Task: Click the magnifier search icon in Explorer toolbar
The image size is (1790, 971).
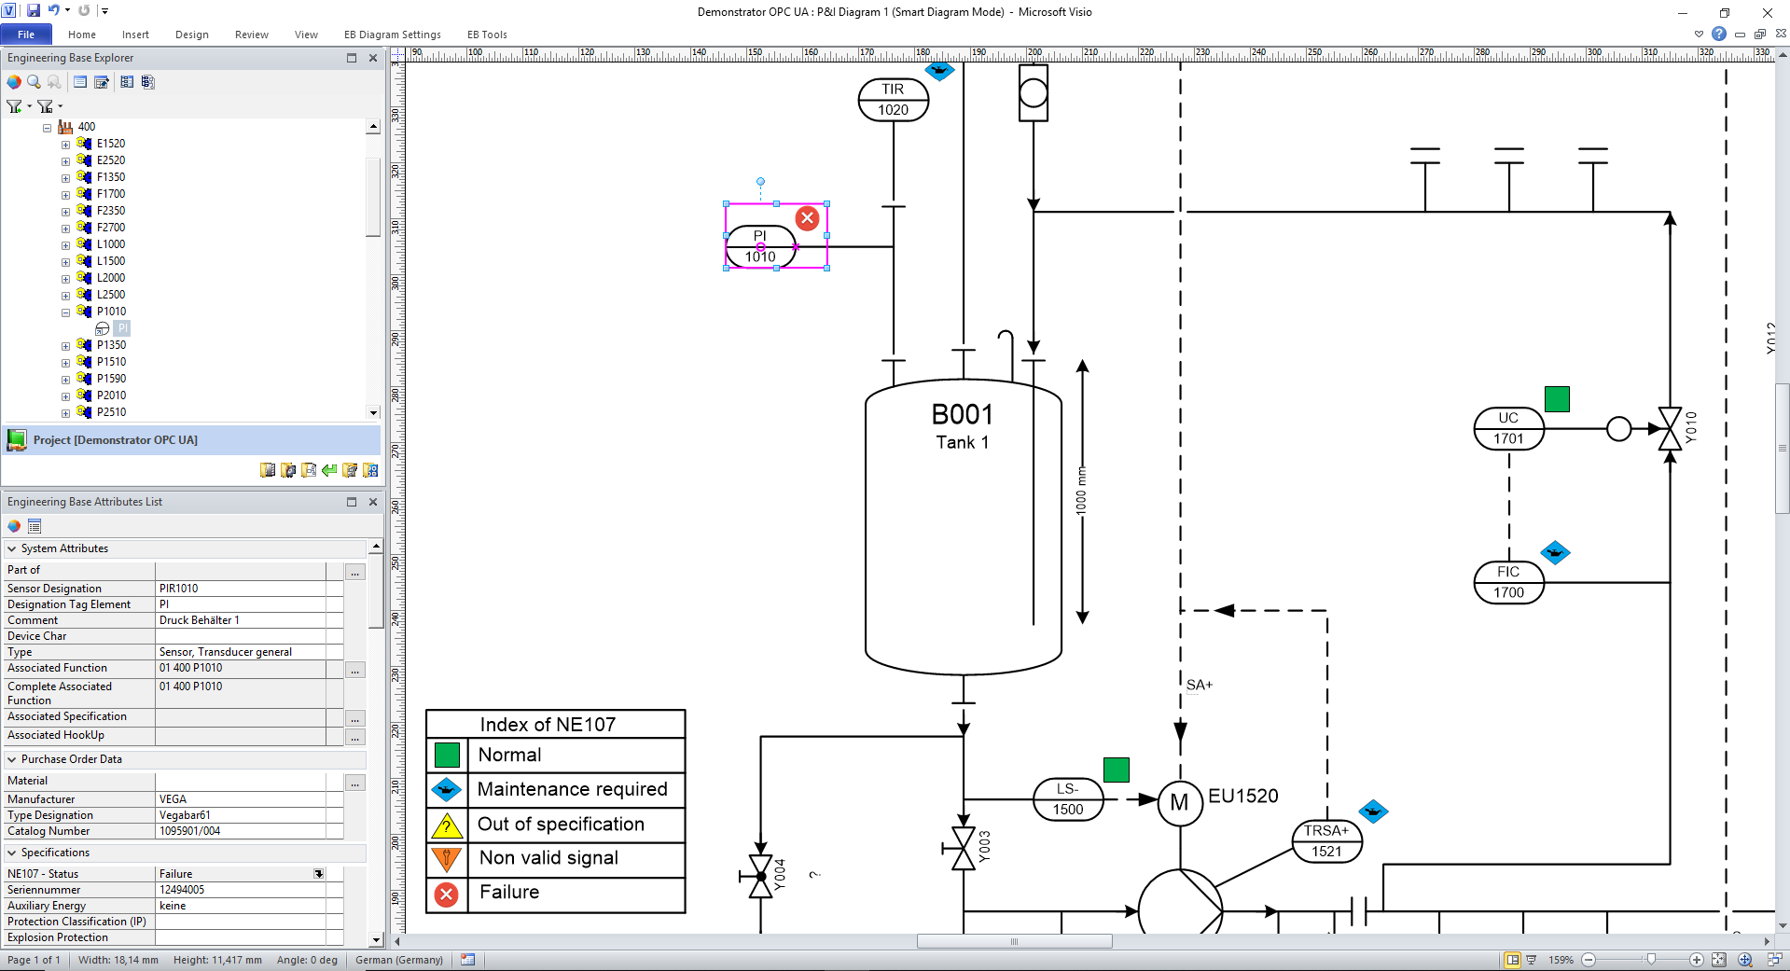Action: point(34,82)
